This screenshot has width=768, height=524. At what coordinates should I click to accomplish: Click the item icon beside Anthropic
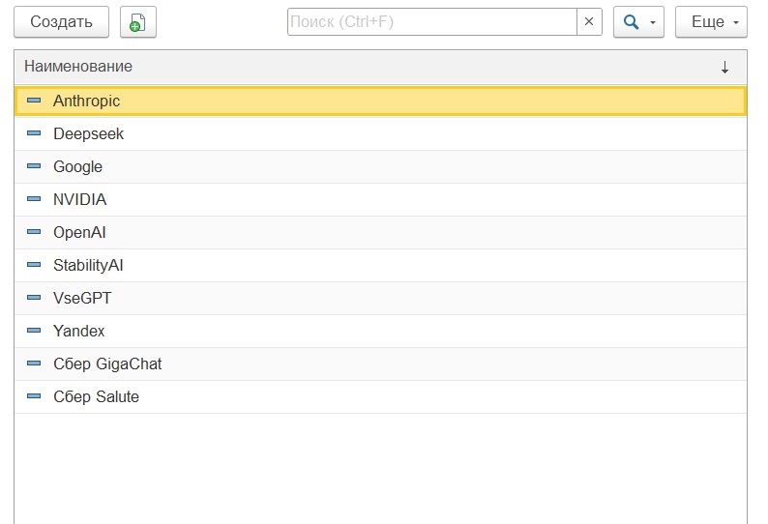(34, 101)
